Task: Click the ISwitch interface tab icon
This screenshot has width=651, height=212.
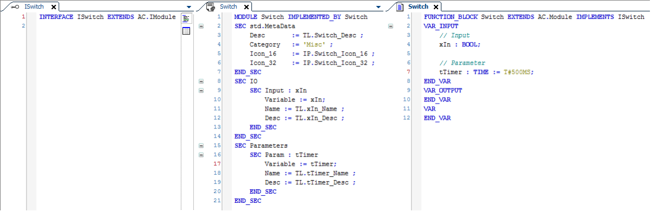Action: point(16,6)
